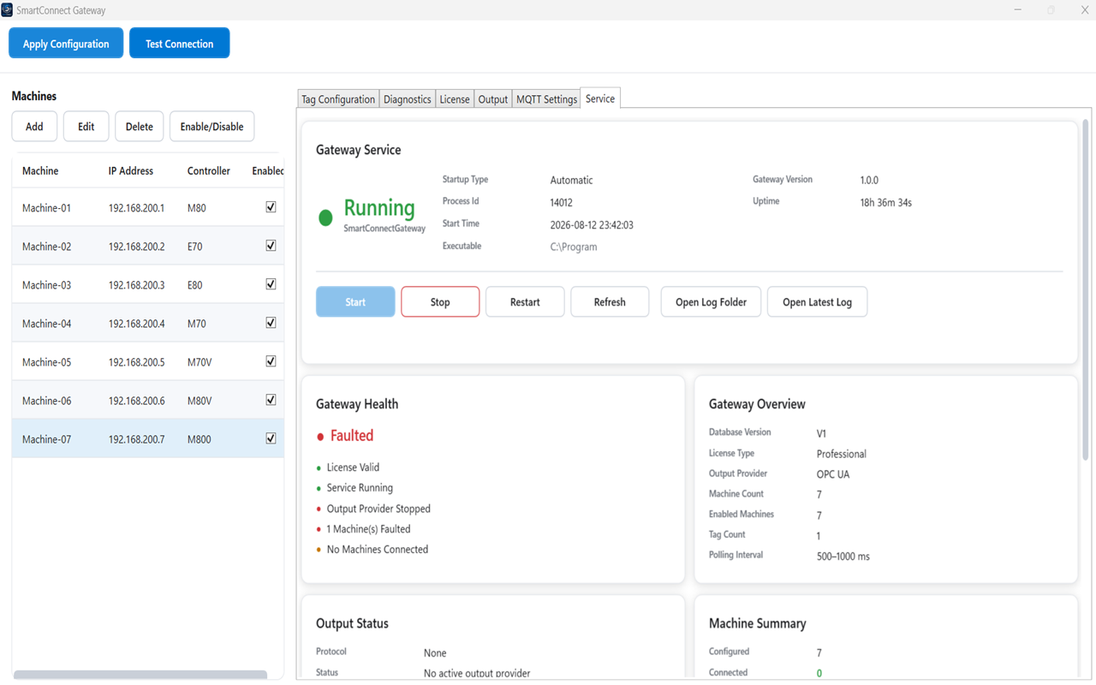1096x685 pixels.
Task: Click the Process Id value 14012
Action: (x=561, y=203)
